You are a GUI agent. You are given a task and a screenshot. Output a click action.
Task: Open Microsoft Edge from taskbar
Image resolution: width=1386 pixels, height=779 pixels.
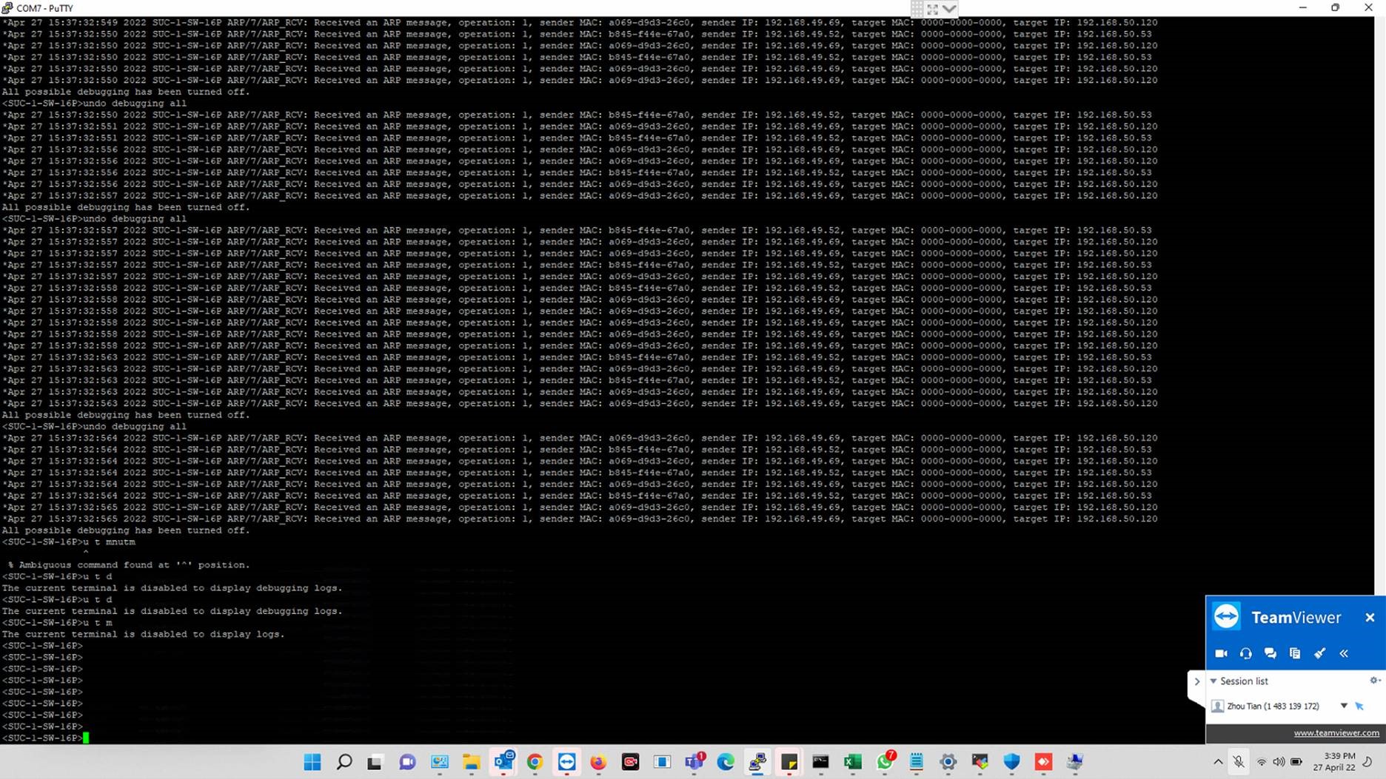[x=726, y=762]
